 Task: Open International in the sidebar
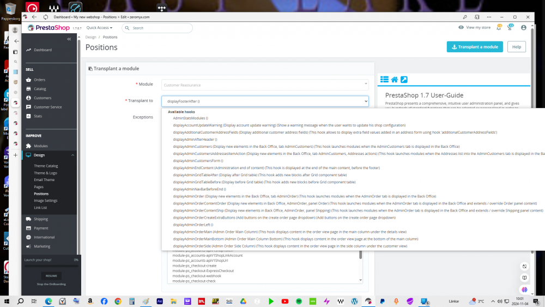[x=44, y=237]
